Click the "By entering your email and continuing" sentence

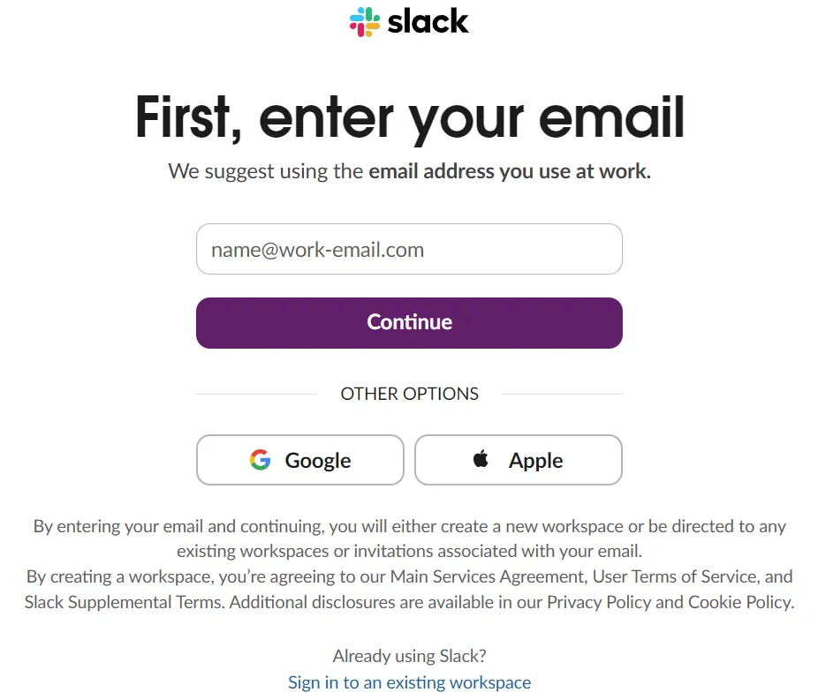pyautogui.click(x=177, y=526)
